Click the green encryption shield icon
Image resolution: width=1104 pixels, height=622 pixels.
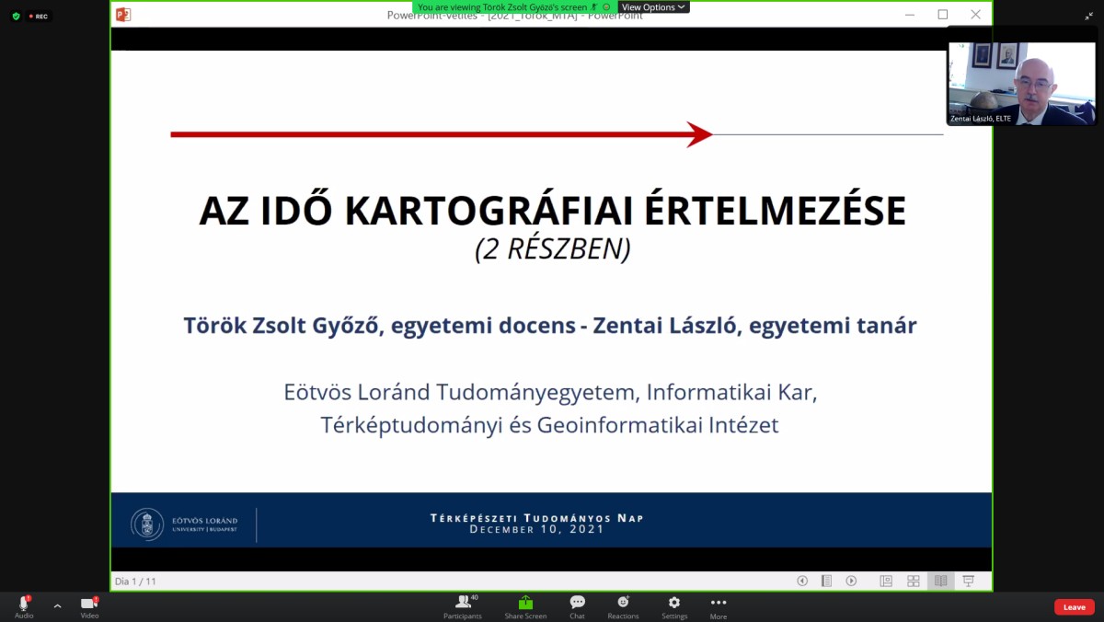[x=16, y=16]
